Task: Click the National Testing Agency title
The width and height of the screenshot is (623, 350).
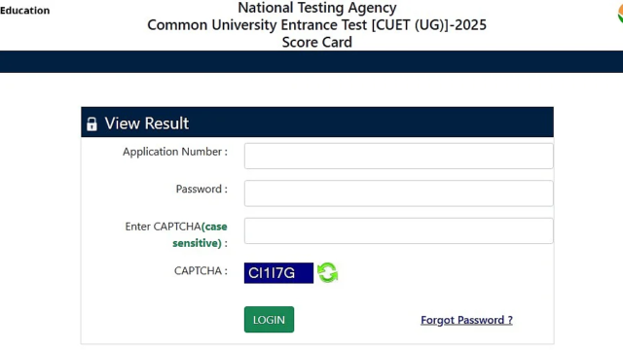Action: click(317, 8)
